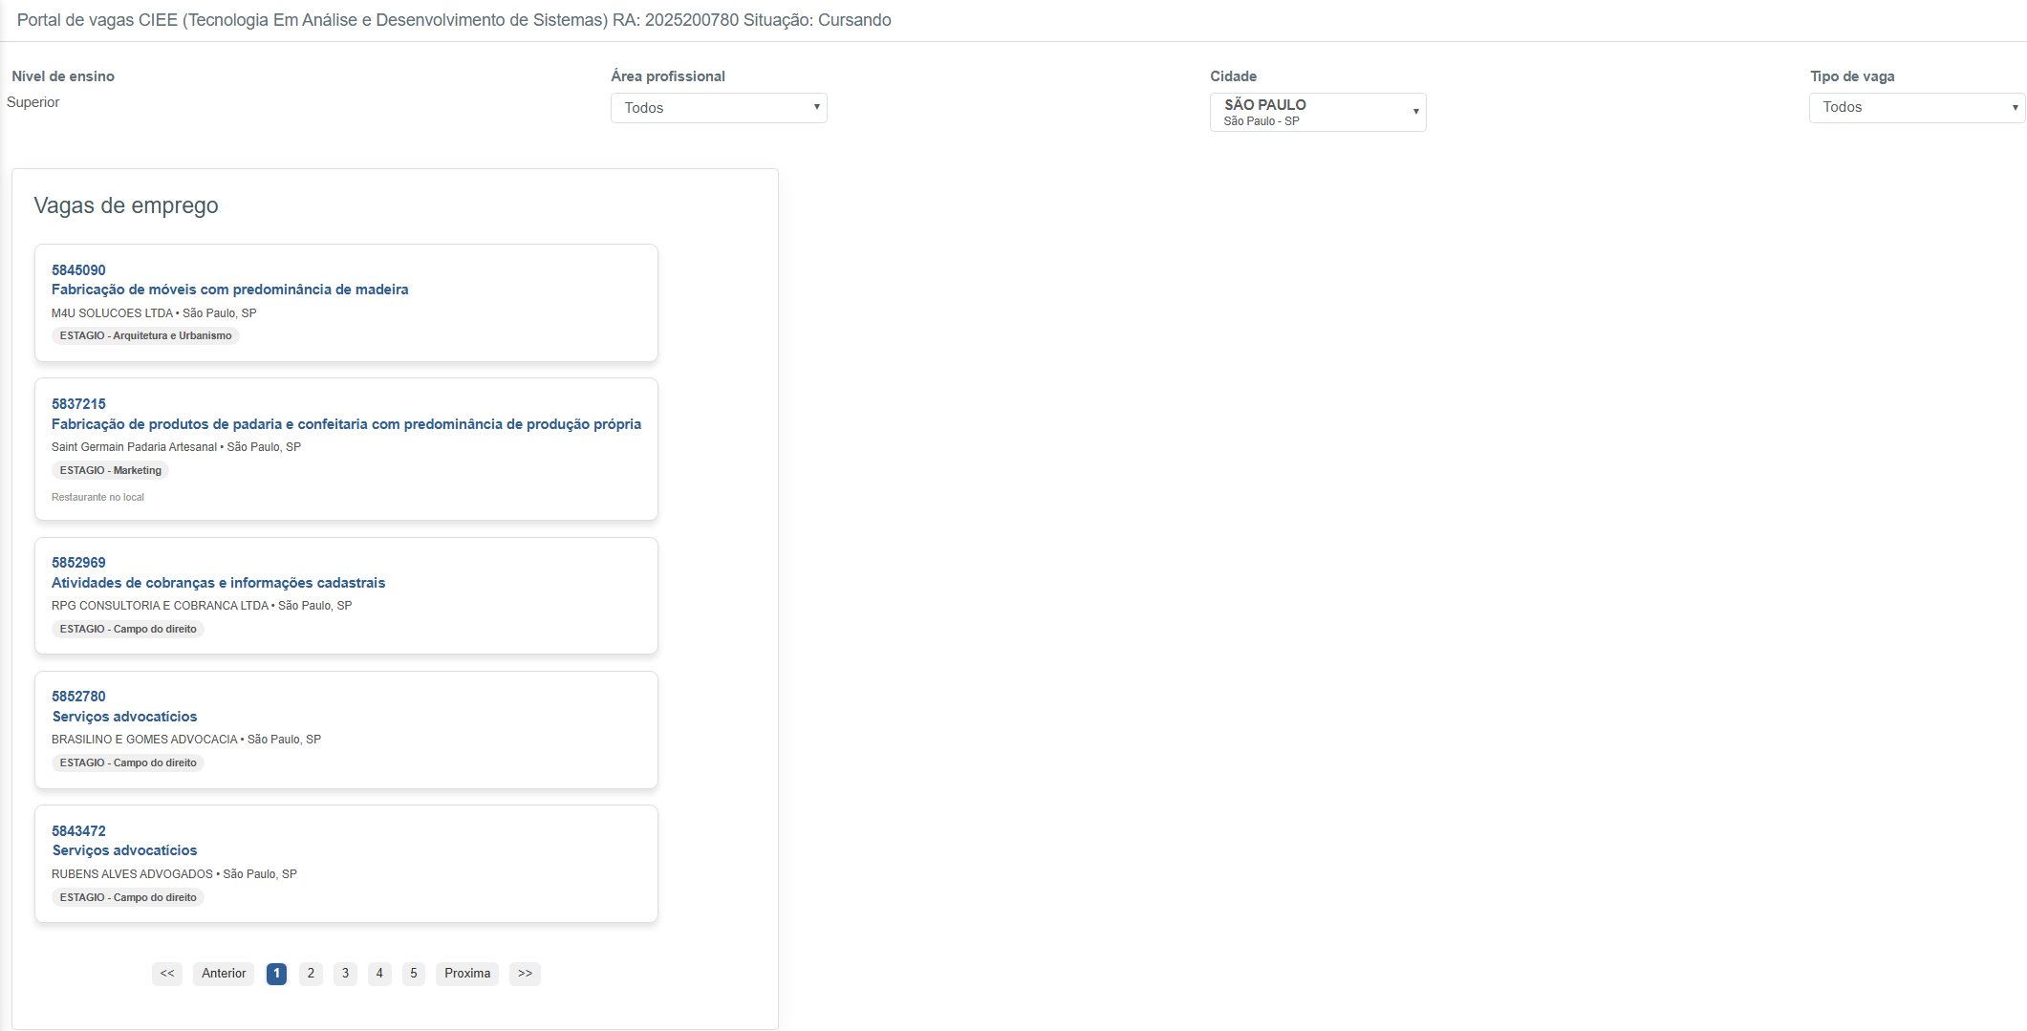
Task: Open the Tipo de vaga dropdown
Action: [1916, 108]
